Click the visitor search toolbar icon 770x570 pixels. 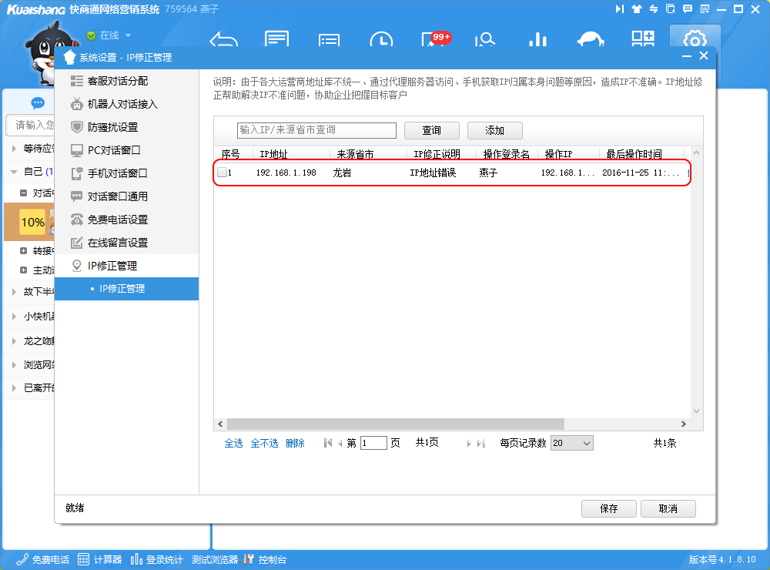coord(485,40)
